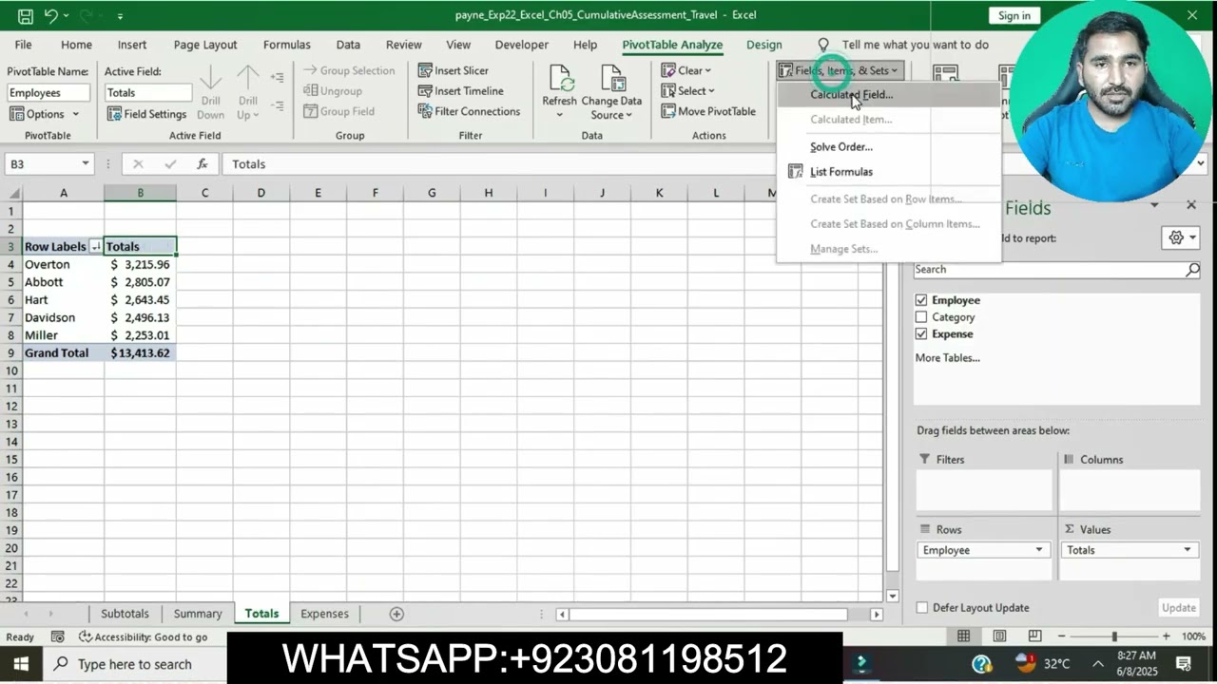This screenshot has height=684, width=1217.
Task: Click the PivotTable Name input field
Action: [x=48, y=92]
